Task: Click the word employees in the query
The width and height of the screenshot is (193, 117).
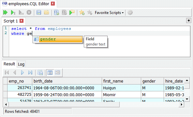Action: pos(59,29)
